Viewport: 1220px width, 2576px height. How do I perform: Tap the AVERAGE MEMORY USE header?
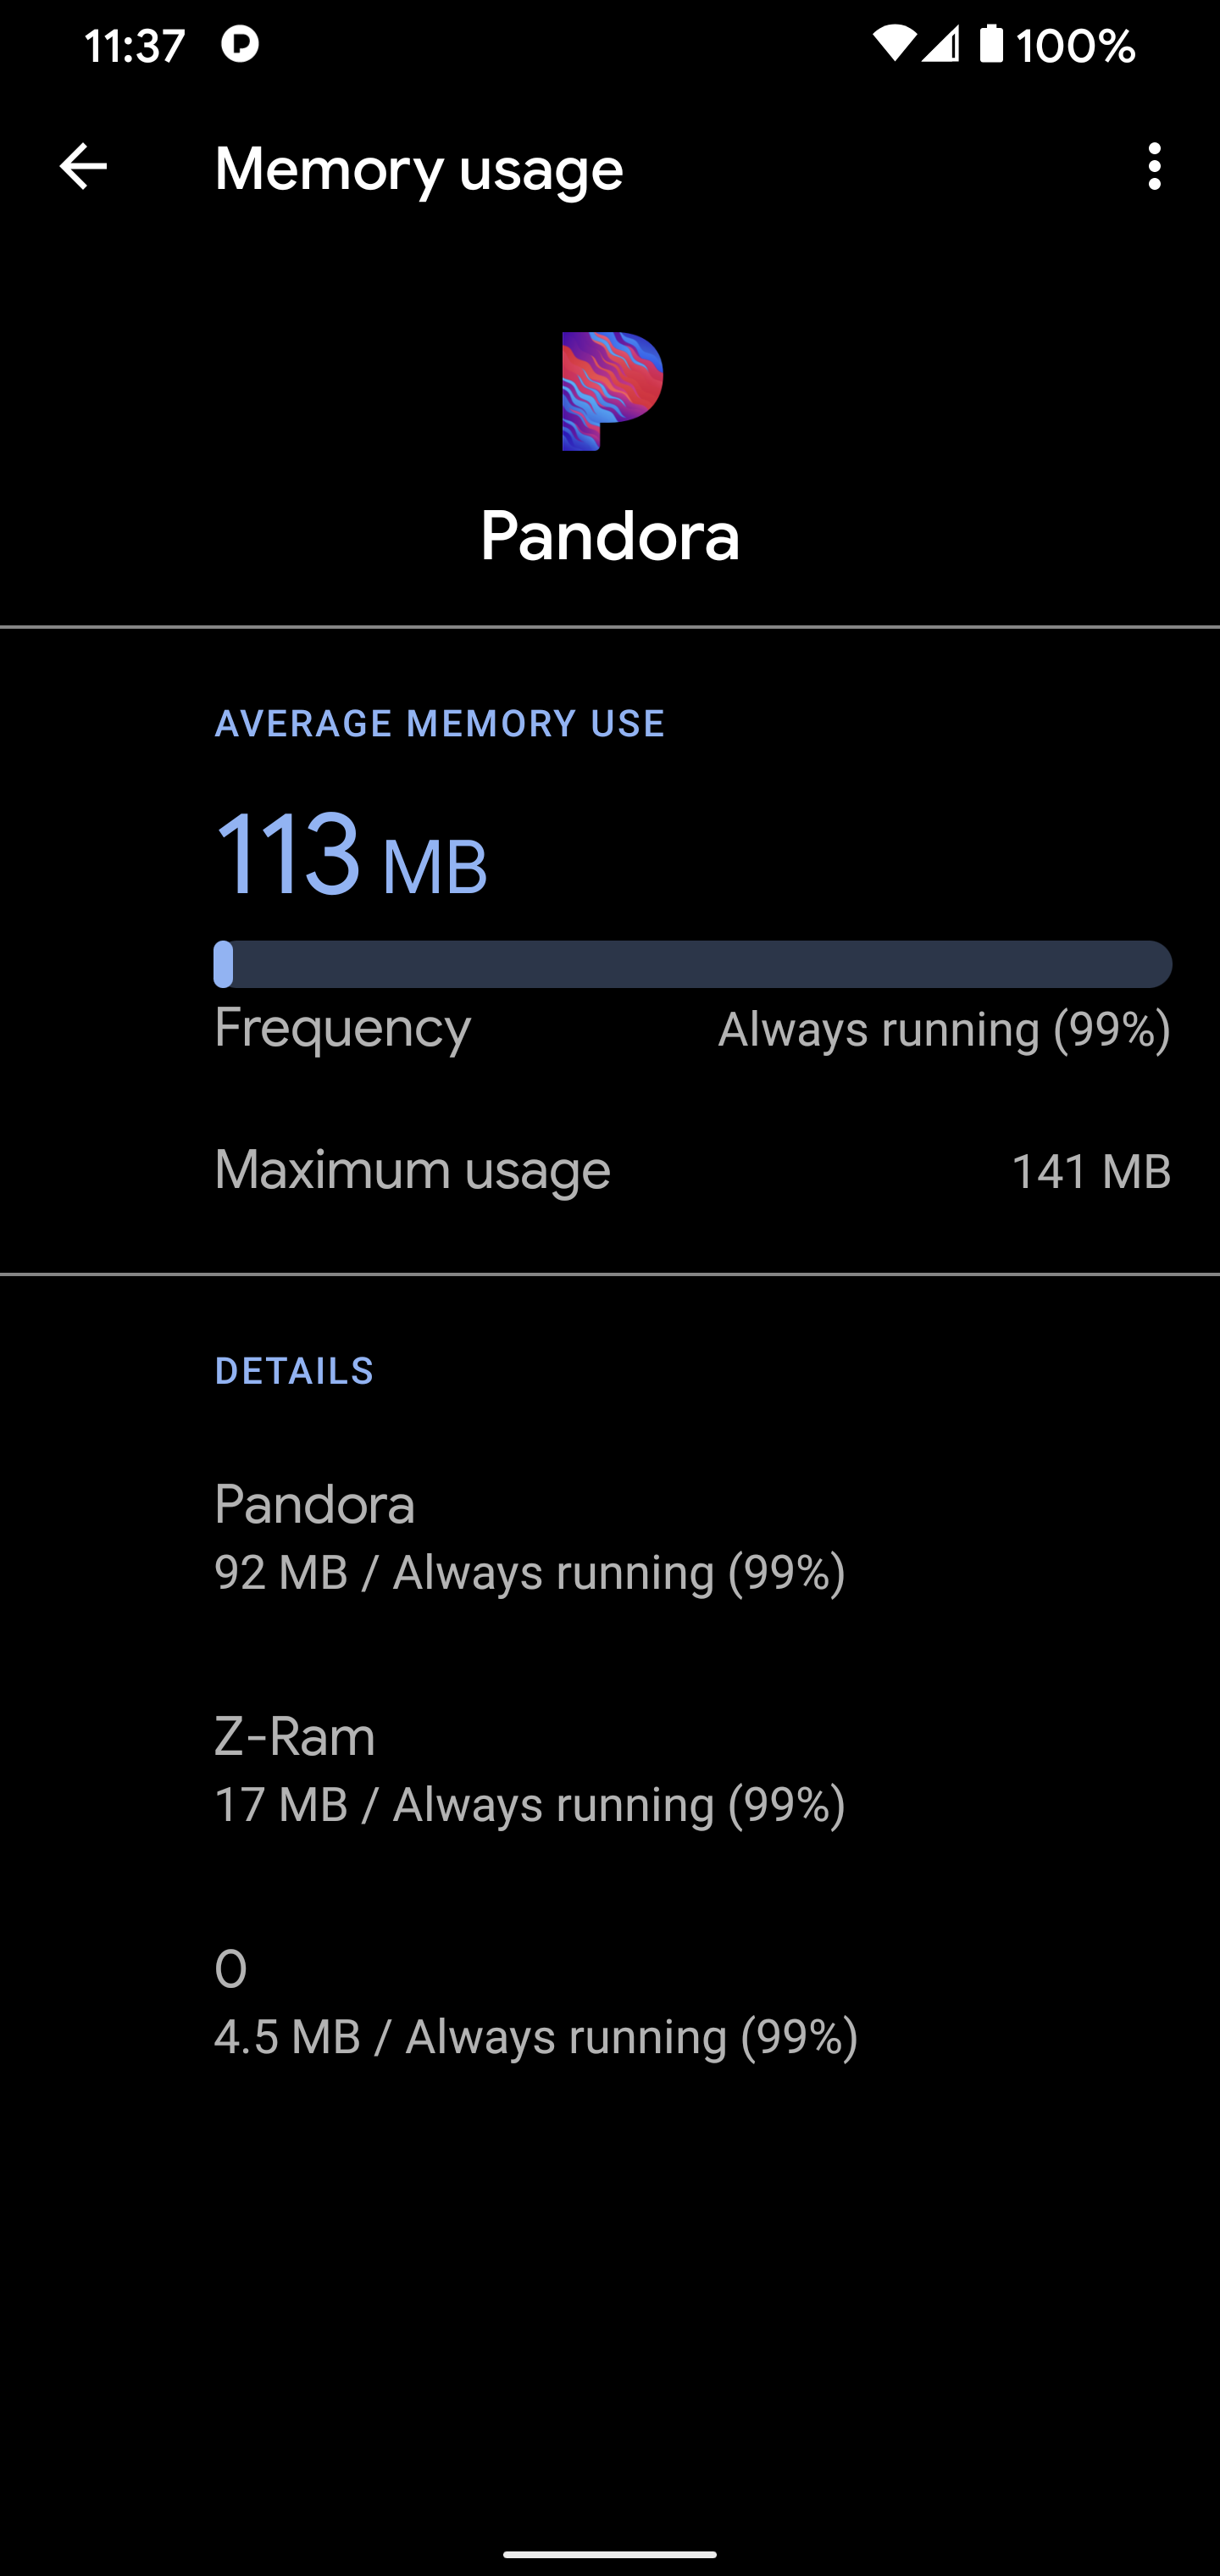(440, 724)
